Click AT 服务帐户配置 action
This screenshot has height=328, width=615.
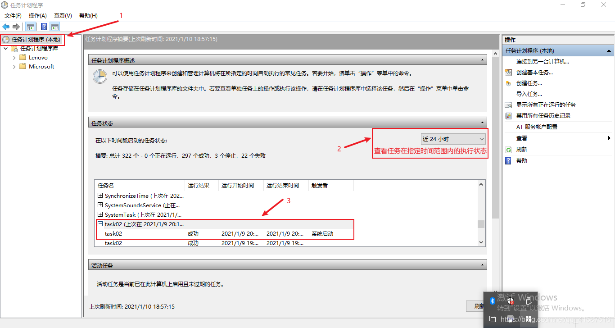click(537, 127)
